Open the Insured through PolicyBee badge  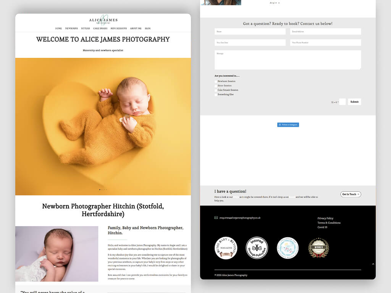257,248
